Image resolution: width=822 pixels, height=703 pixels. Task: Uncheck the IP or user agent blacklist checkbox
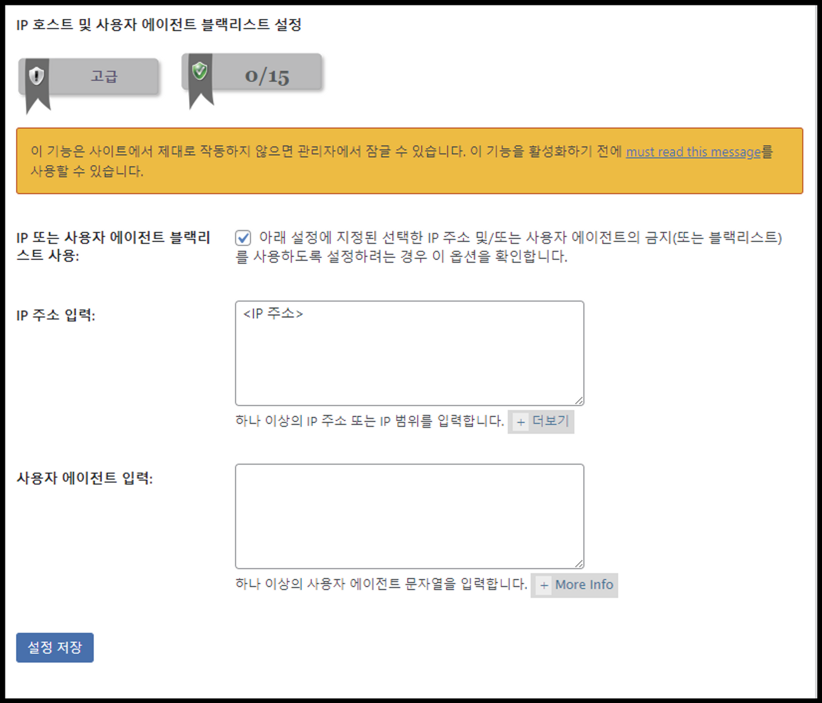click(243, 237)
